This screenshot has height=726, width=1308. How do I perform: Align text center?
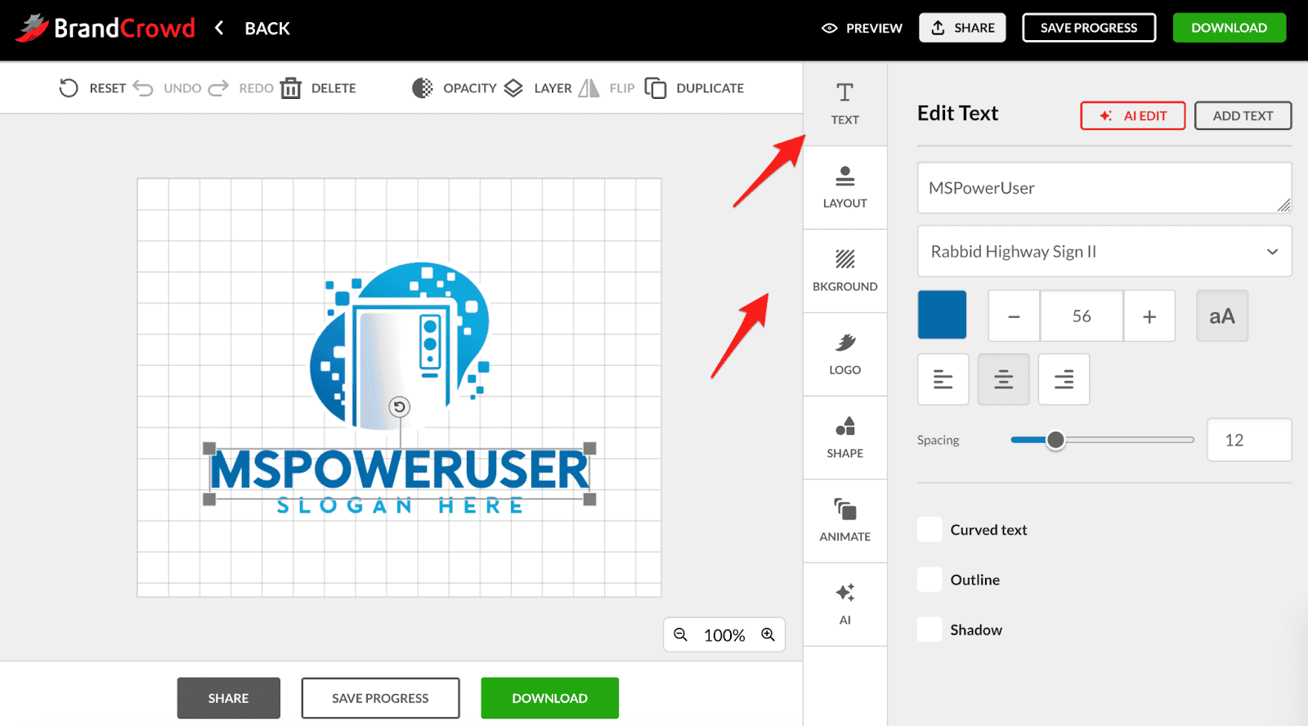click(1004, 379)
